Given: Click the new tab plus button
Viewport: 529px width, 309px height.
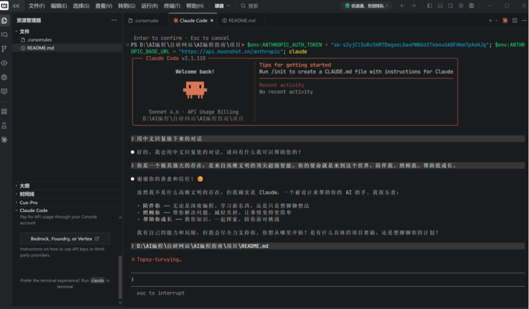Looking at the screenshot, I should tap(490, 21).
